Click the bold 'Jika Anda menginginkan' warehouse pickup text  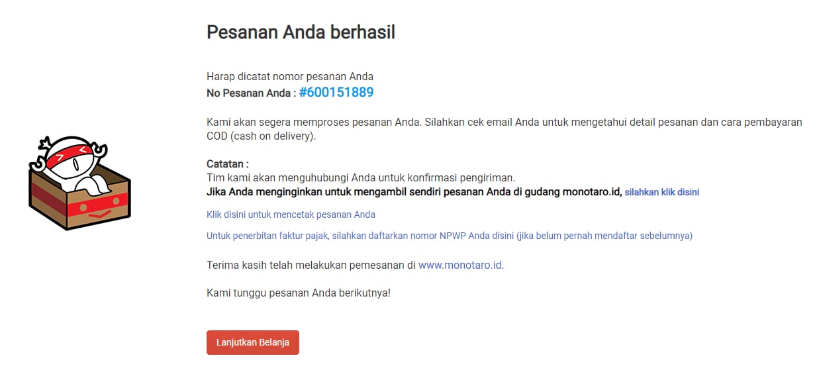[414, 192]
